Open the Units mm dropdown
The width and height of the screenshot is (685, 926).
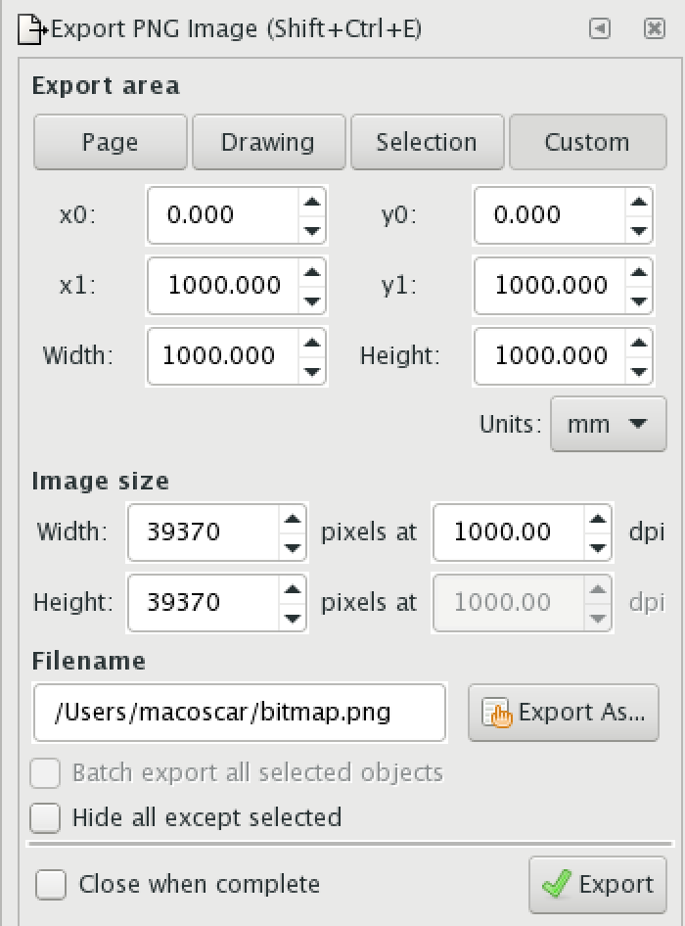click(x=609, y=425)
